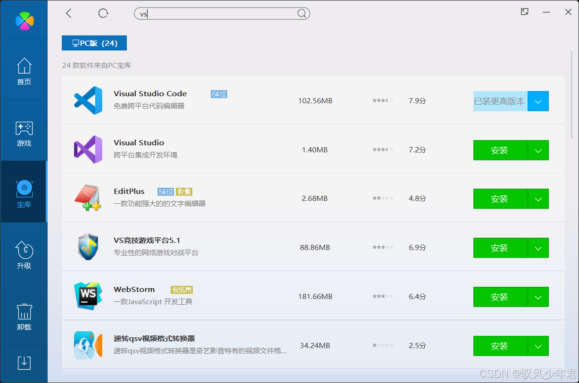Open the window menu icon beside minimize

point(525,12)
